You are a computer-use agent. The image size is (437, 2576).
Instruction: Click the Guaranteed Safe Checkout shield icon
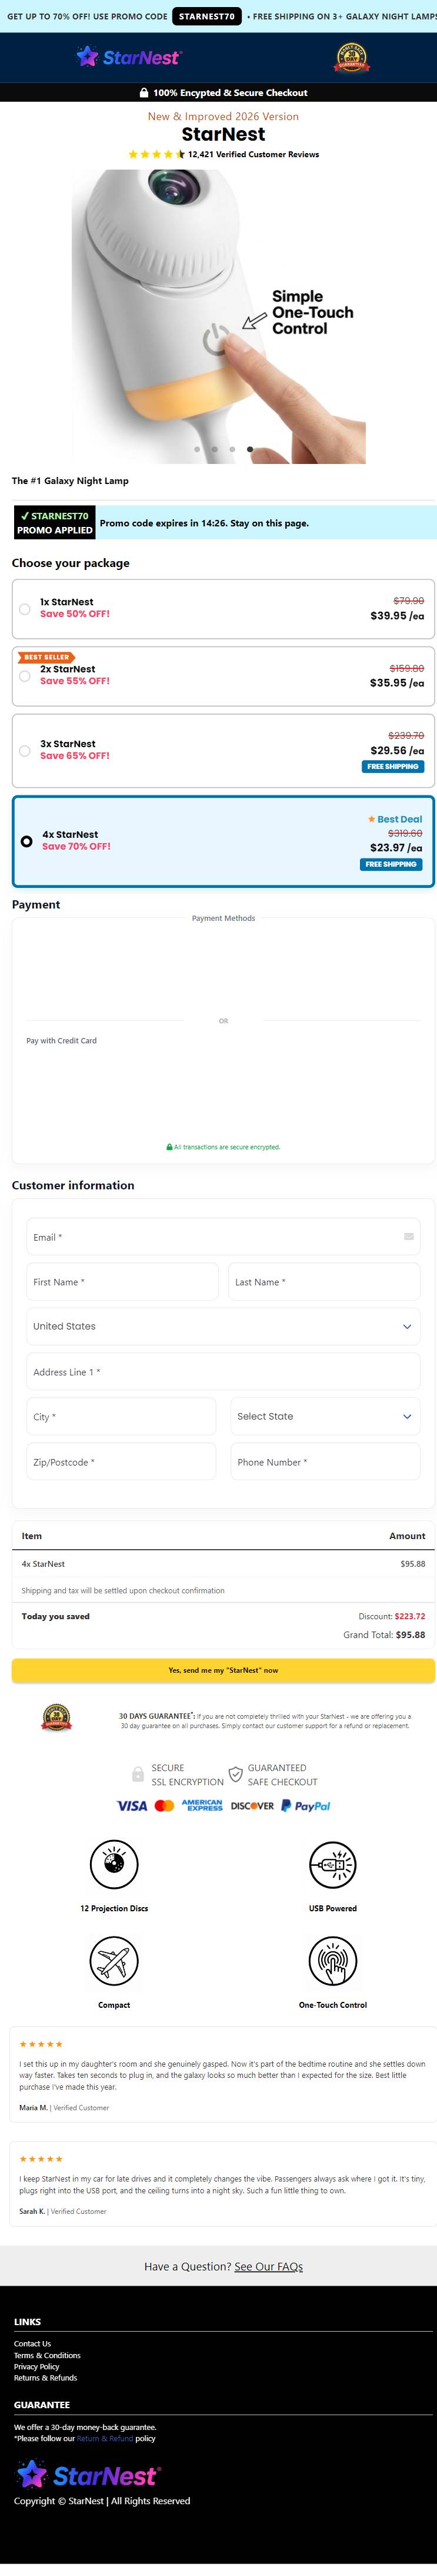235,1774
